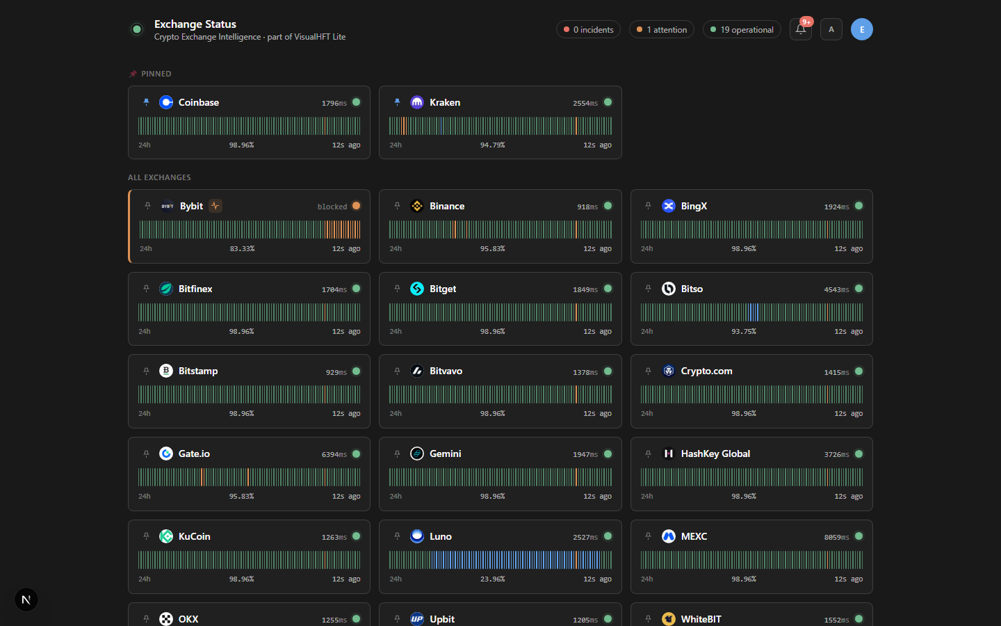The image size is (1001, 626).
Task: Open the Next.js dev tools badge
Action: tap(26, 600)
